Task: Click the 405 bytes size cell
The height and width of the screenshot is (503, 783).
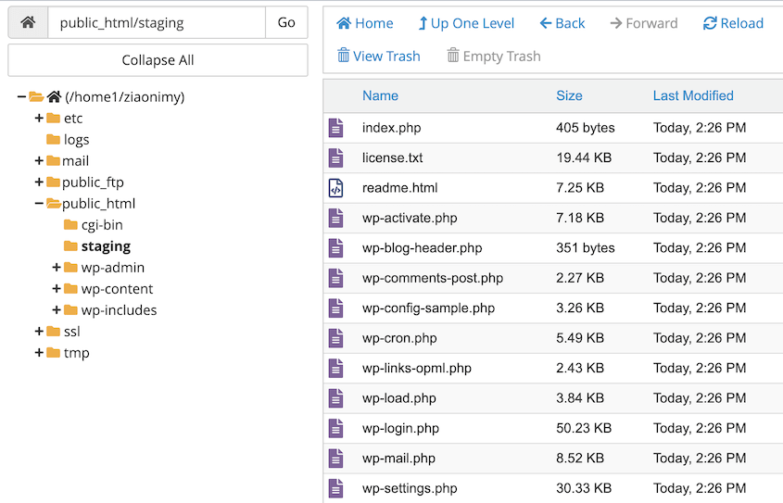Action: click(586, 128)
